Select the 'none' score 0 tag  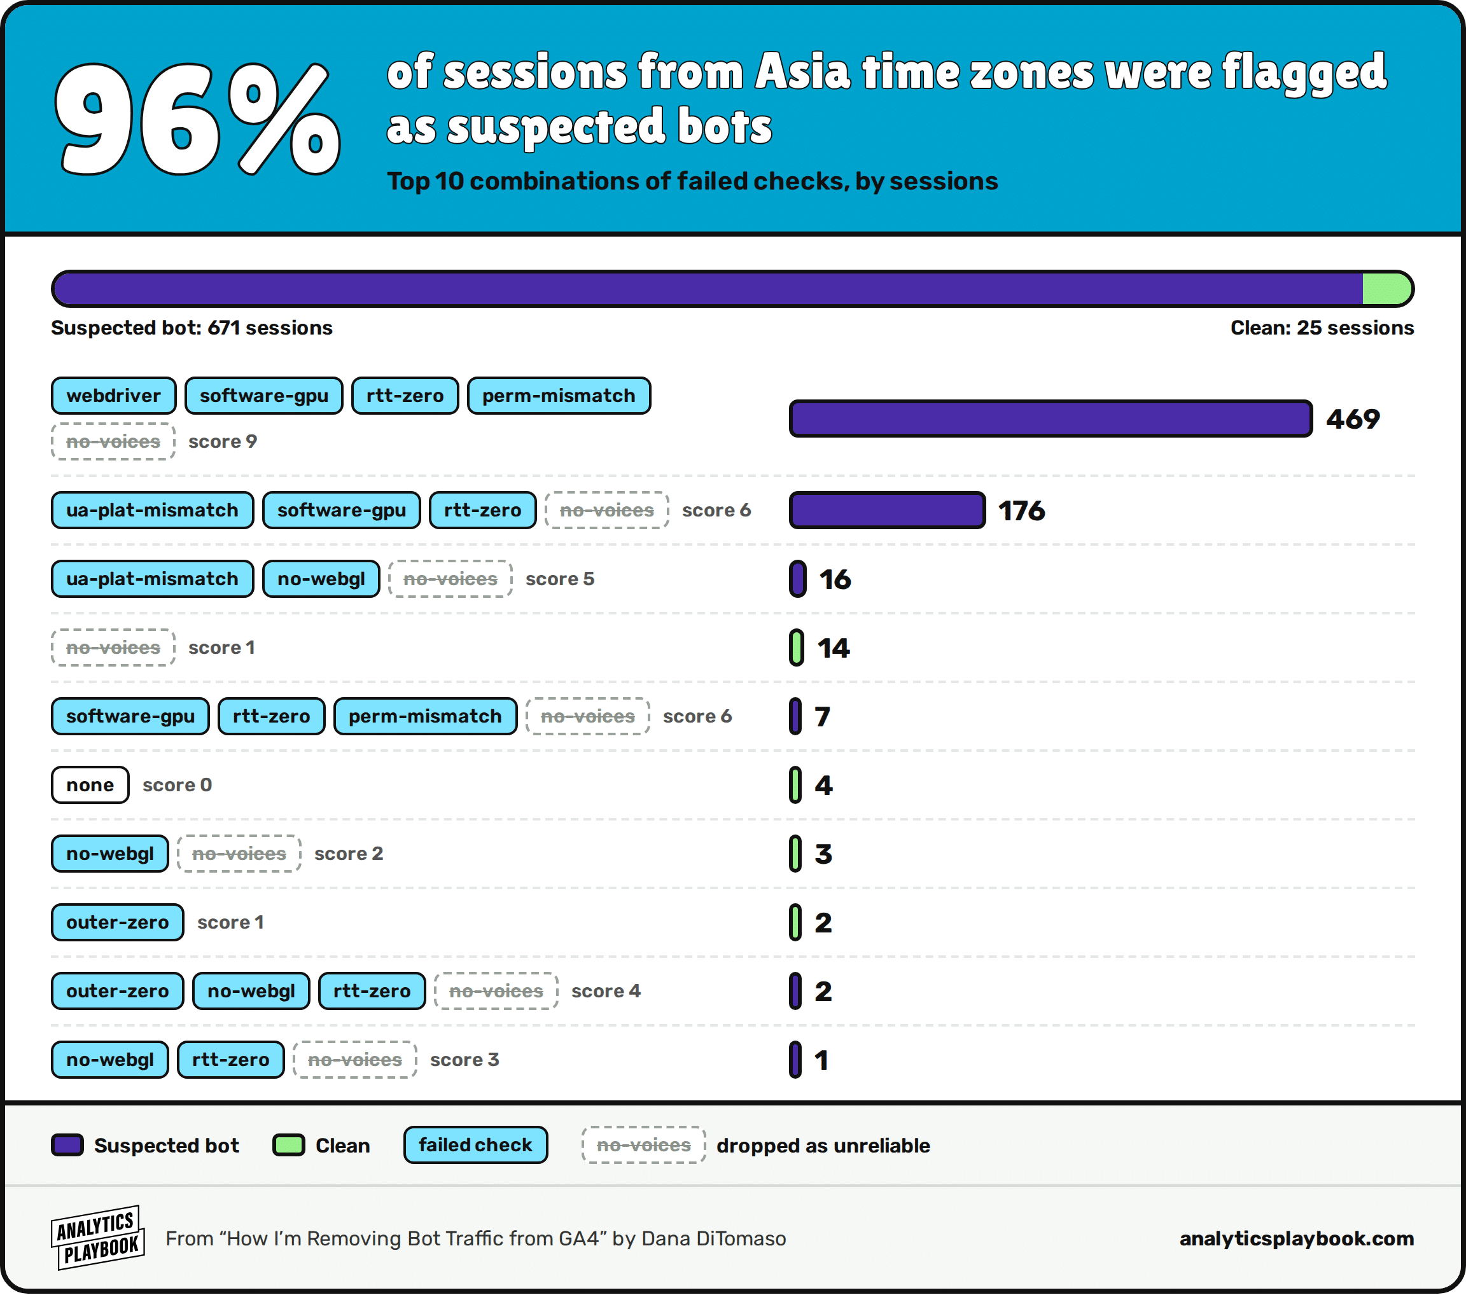coord(90,785)
